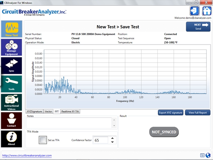The height and width of the screenshot is (160, 213).
Task: Click inside the Notes text box
Action: click(69, 123)
